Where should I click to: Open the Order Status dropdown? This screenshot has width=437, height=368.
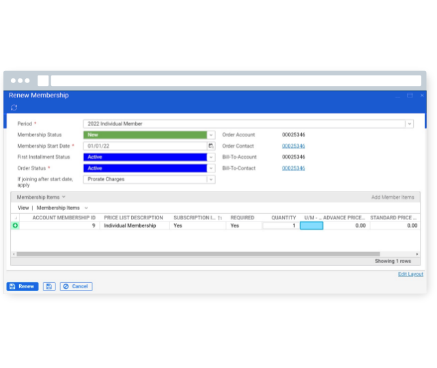211,168
